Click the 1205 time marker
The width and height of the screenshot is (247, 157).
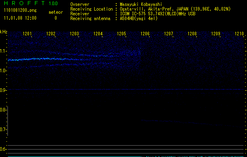coord(122,34)
